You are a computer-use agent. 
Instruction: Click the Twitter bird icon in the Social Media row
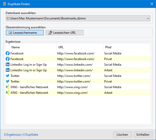(x=8, y=76)
